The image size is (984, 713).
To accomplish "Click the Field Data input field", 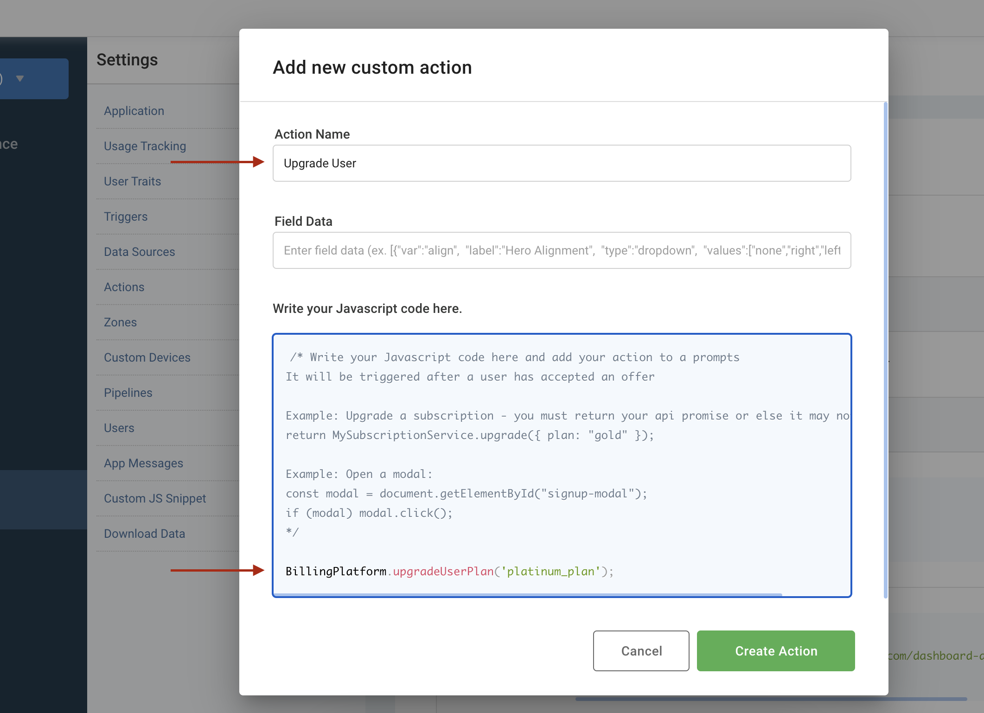I will [x=561, y=250].
